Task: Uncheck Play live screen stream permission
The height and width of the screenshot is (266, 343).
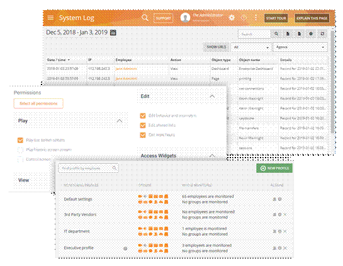Action: coord(20,140)
